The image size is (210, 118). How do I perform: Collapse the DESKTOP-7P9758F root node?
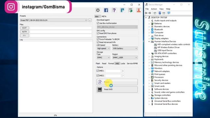pos(146,17)
